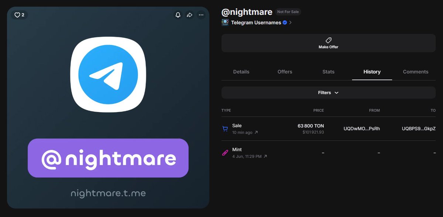The width and height of the screenshot is (443, 217).
Task: Open external link arrow beside 4 Jun mint
Action: tap(265, 156)
